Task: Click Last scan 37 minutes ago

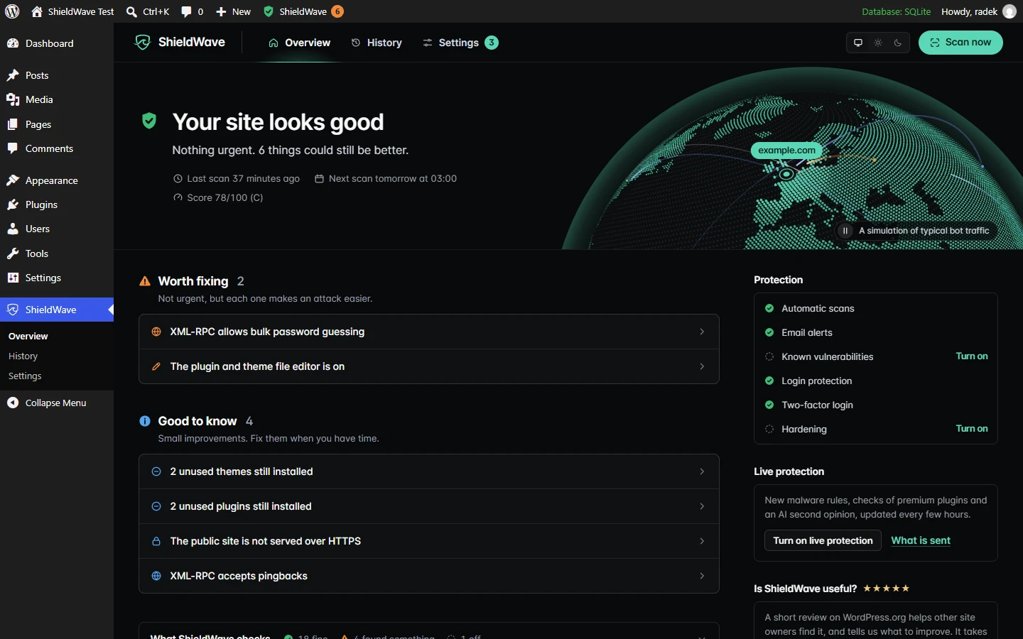Action: point(237,178)
